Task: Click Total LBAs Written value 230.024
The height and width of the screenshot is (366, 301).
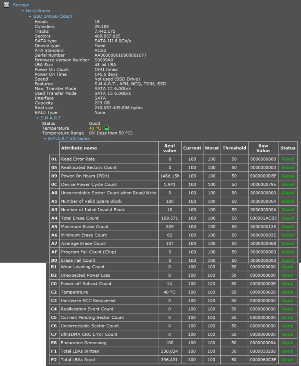Action: point(170,351)
